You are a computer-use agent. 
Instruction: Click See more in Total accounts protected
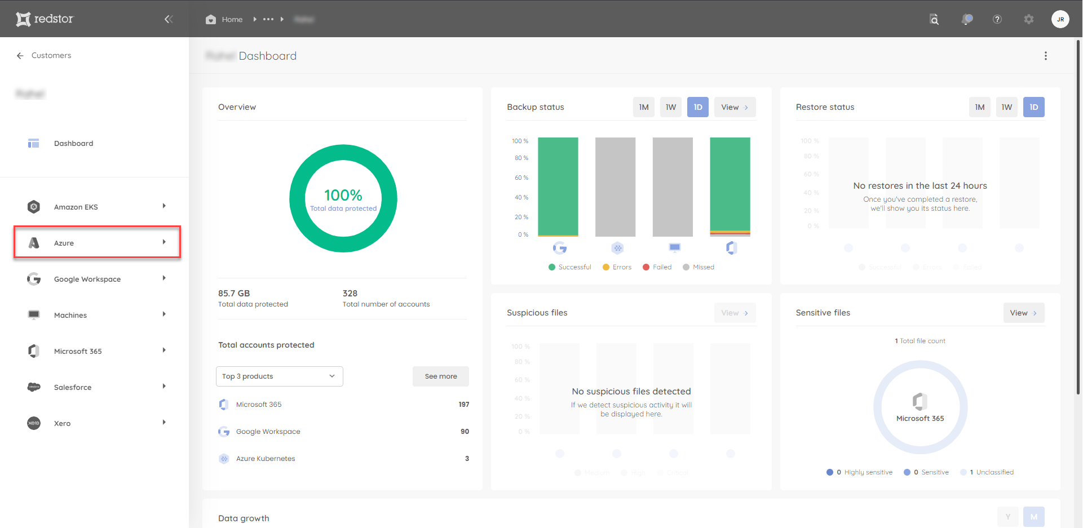441,376
